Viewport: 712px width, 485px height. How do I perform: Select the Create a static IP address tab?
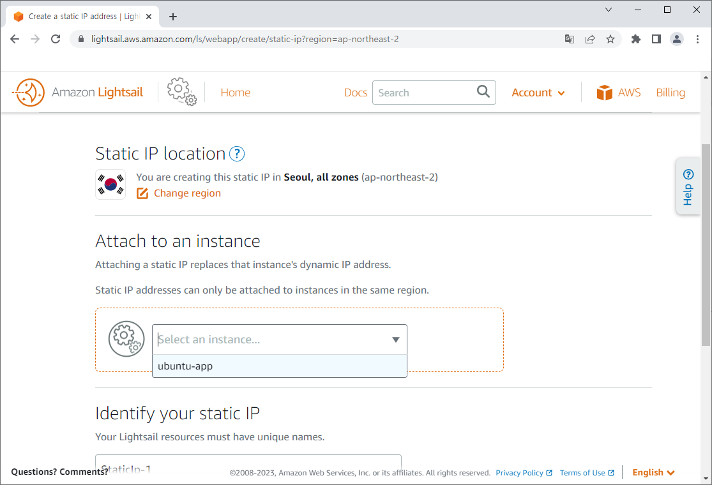[x=82, y=16]
